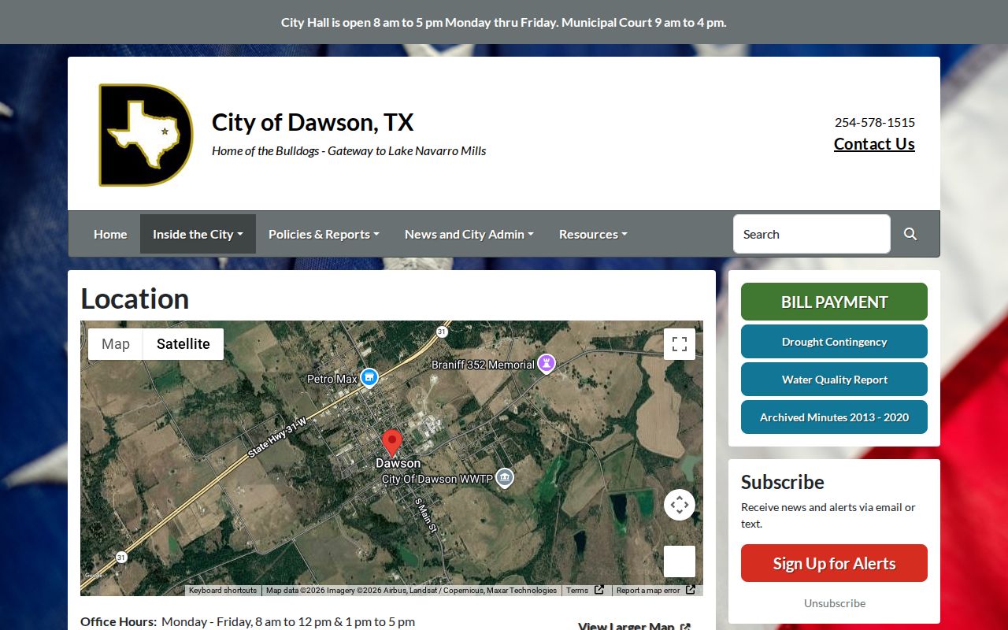This screenshot has width=1008, height=630.
Task: Click the City of Dawson logo
Action: 146,135
